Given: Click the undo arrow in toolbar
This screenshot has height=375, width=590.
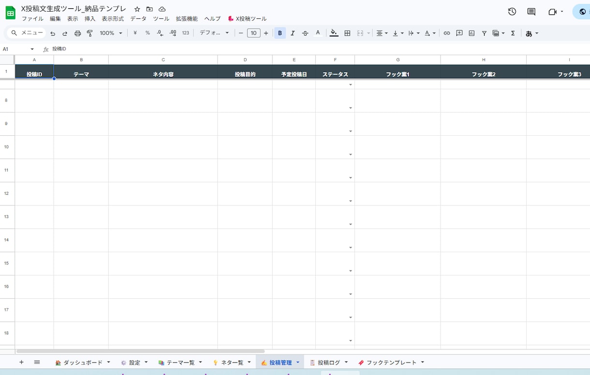Looking at the screenshot, I should (x=53, y=33).
